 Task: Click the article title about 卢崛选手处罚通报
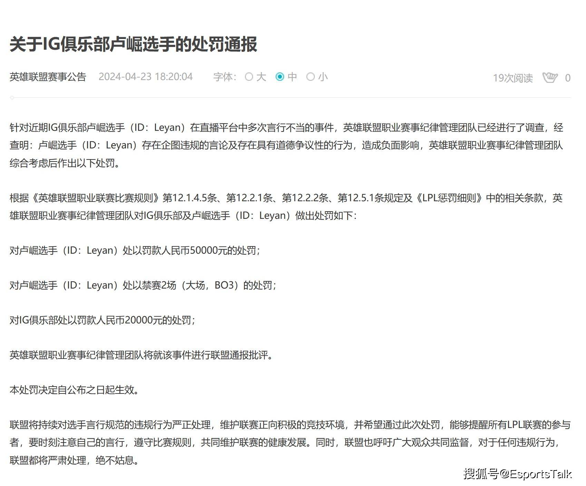(133, 45)
